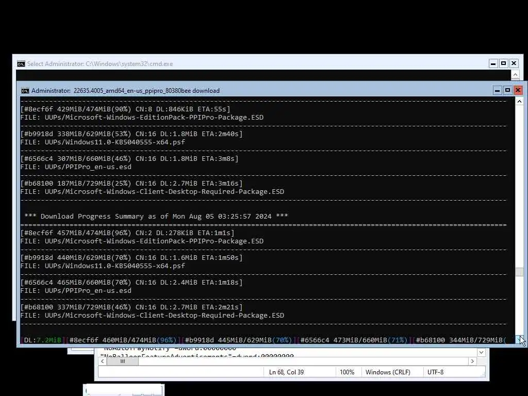528x396 pixels.
Task: Minimize the front download console window
Action: coord(498,90)
